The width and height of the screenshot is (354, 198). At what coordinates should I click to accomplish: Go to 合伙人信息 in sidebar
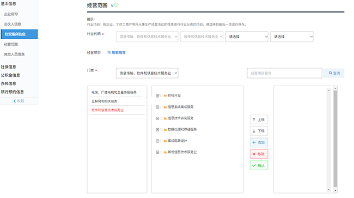13,24
